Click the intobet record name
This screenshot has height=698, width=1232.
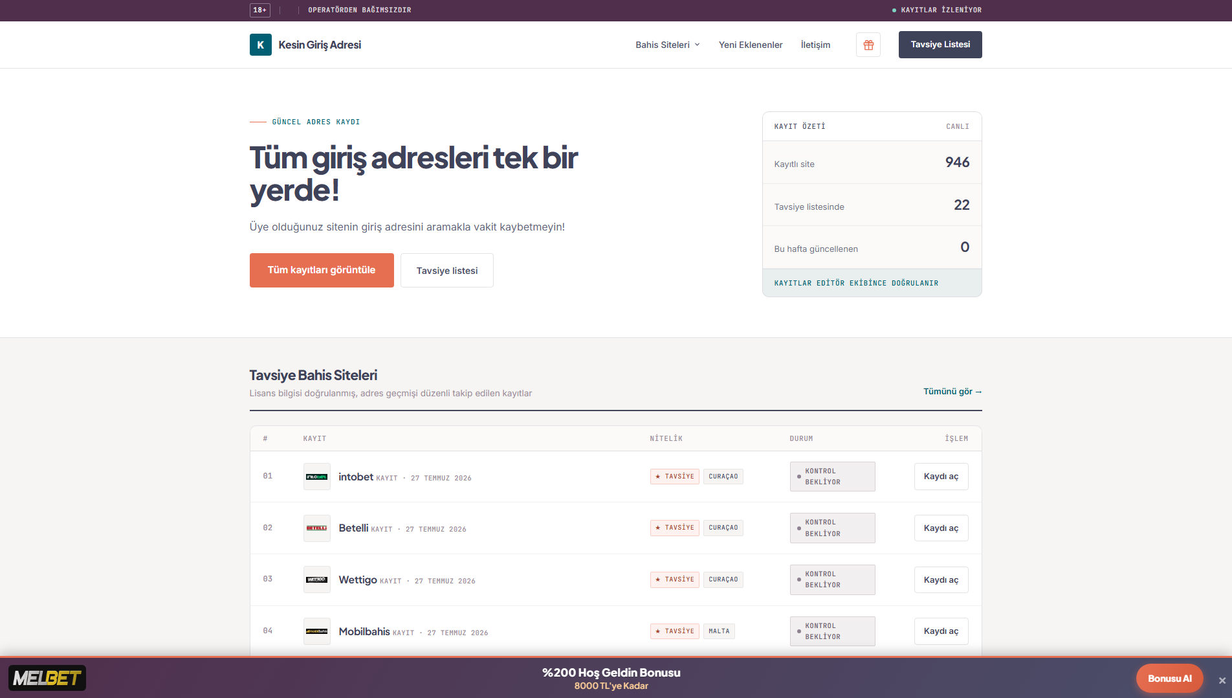tap(356, 477)
